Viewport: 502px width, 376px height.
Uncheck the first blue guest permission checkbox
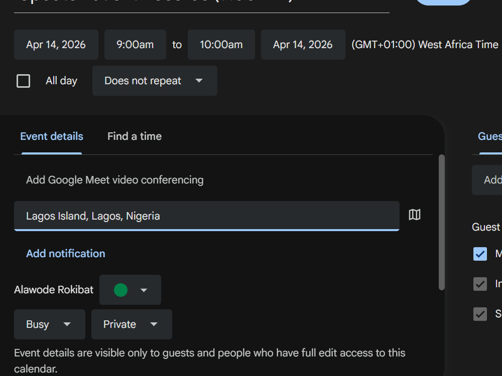click(x=480, y=254)
